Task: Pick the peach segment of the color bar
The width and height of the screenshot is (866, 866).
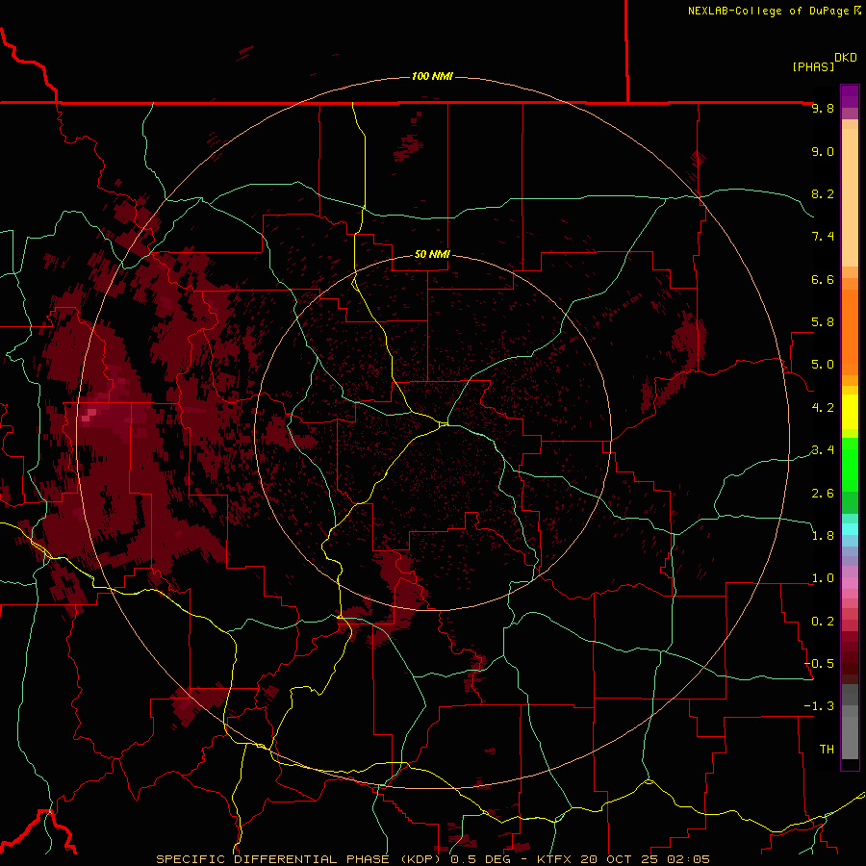Action: point(850,196)
